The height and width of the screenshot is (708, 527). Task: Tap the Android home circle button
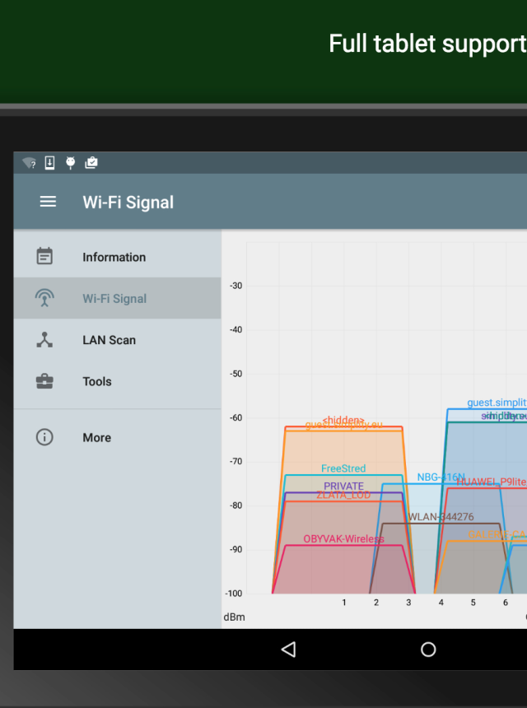pos(428,650)
